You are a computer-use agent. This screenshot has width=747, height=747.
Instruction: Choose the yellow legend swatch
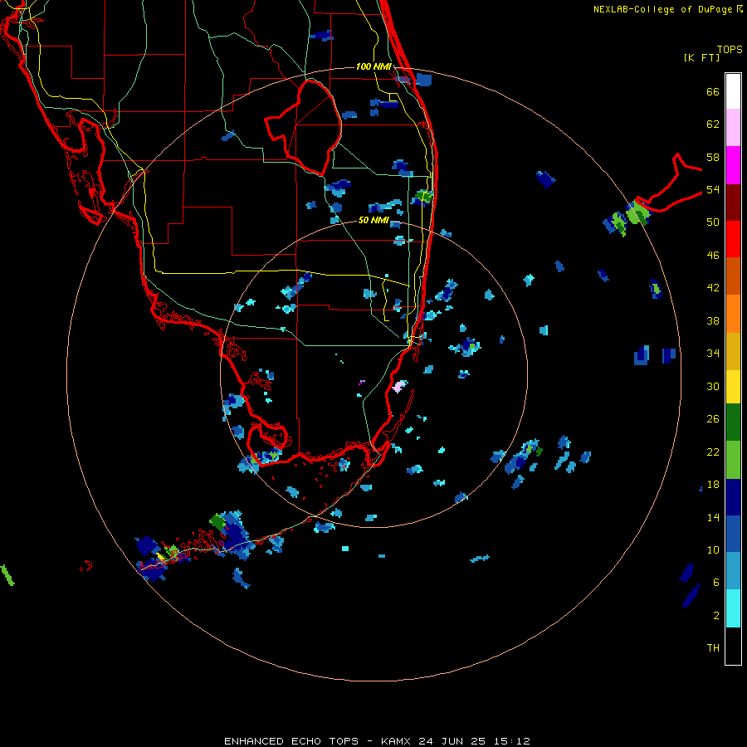point(733,387)
